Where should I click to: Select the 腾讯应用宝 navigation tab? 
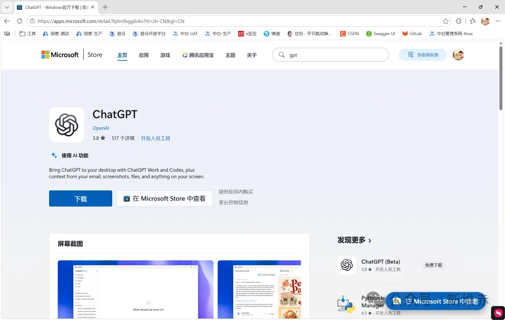point(198,55)
